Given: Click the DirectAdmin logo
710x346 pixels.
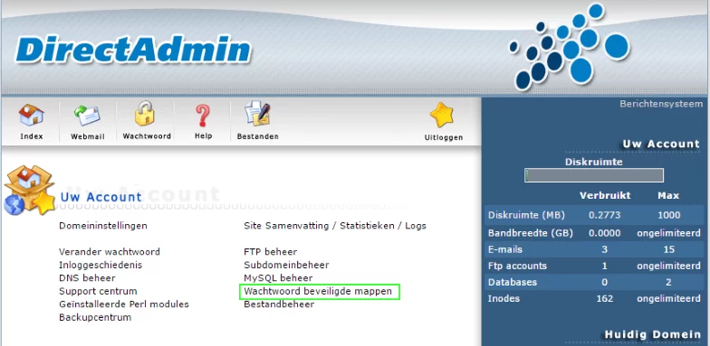Looking at the screenshot, I should [133, 49].
